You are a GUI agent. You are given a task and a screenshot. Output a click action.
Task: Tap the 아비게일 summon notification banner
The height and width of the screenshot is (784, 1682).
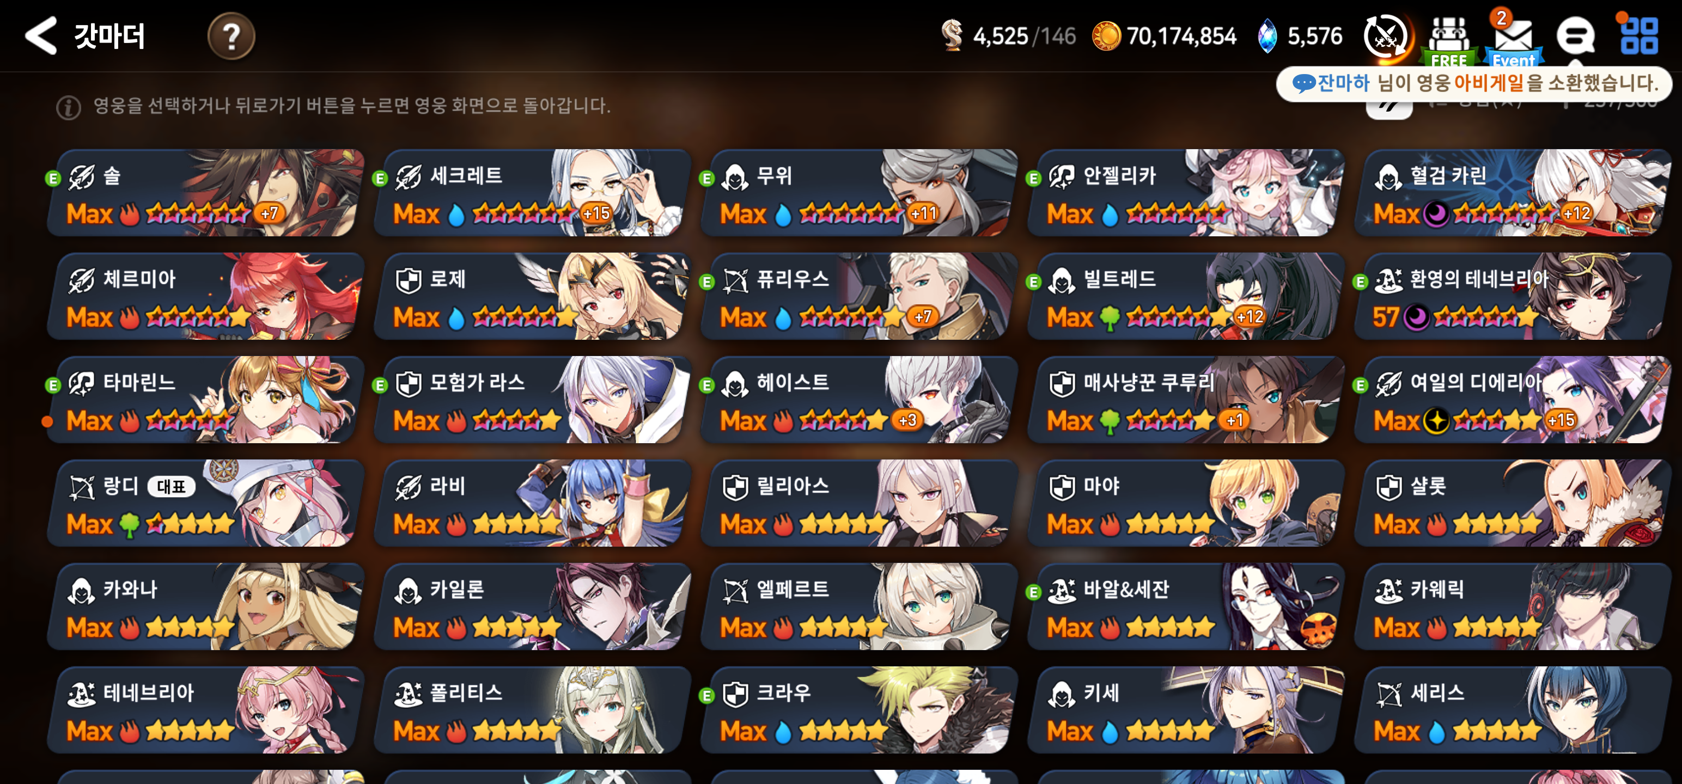click(1474, 83)
